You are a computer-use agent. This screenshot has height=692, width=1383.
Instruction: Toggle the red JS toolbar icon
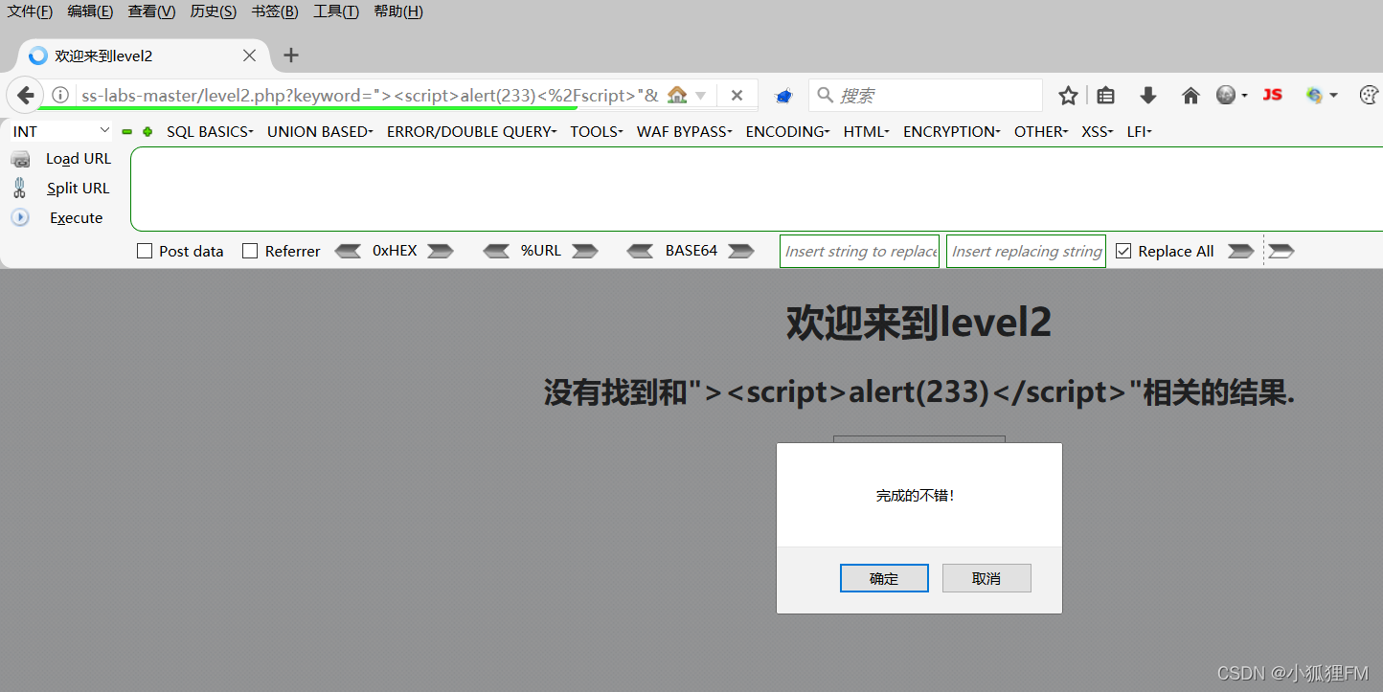point(1272,95)
